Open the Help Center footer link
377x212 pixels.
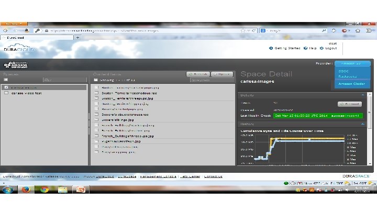tap(190, 176)
